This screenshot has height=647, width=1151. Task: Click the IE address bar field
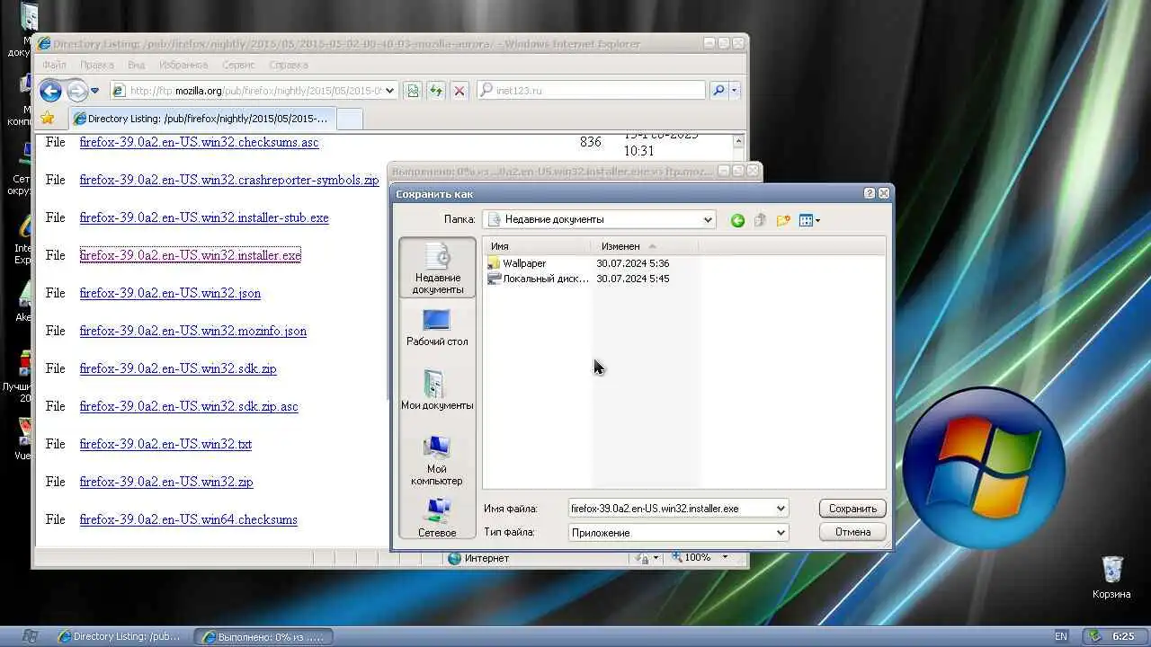[x=254, y=91]
